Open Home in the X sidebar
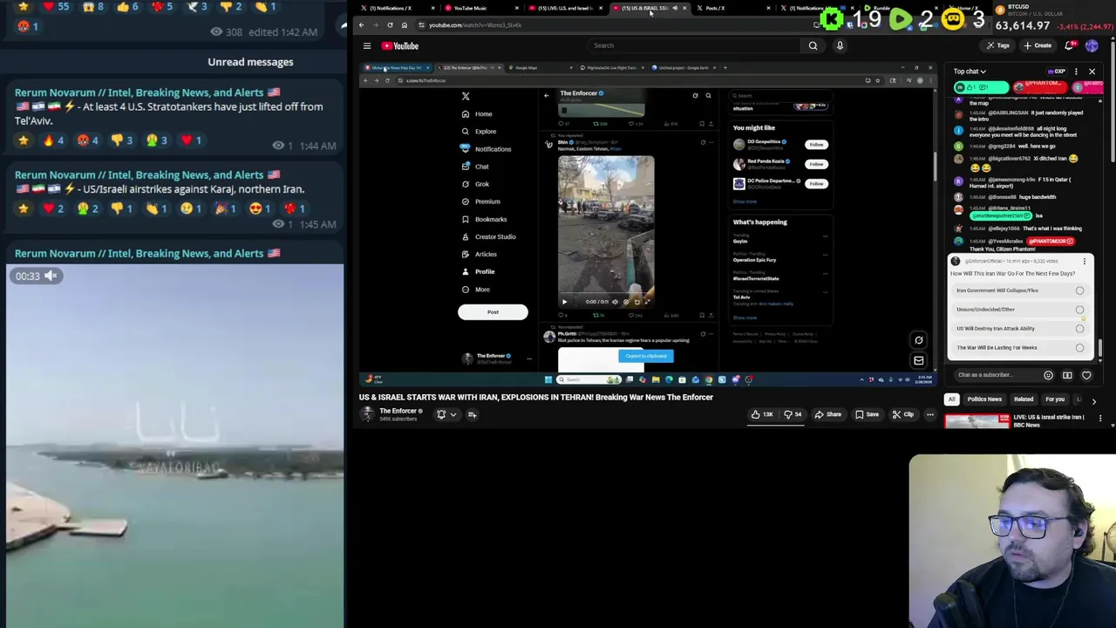This screenshot has height=628, width=1116. coord(477,114)
